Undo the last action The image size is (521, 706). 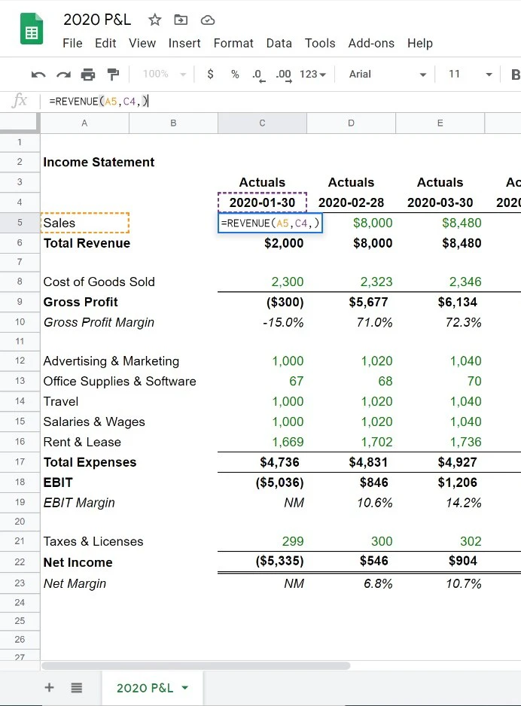coord(38,75)
